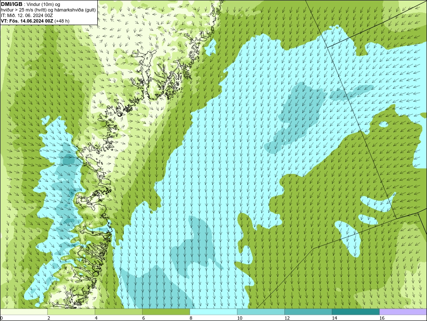
Task: Click the legend scale label '14'
Action: point(334,318)
